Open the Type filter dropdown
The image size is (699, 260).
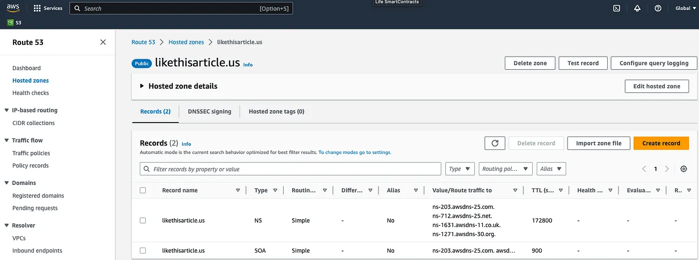point(460,169)
